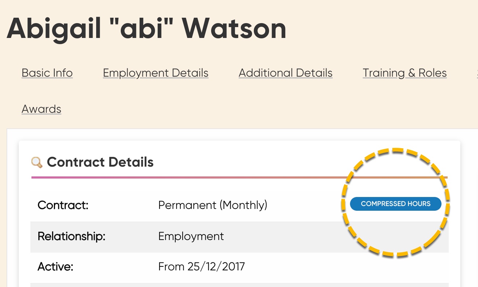Click the Contract: field label
478x287 pixels.
point(63,205)
